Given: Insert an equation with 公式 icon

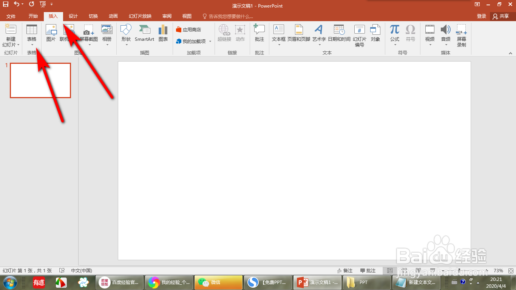Looking at the screenshot, I should [395, 29].
